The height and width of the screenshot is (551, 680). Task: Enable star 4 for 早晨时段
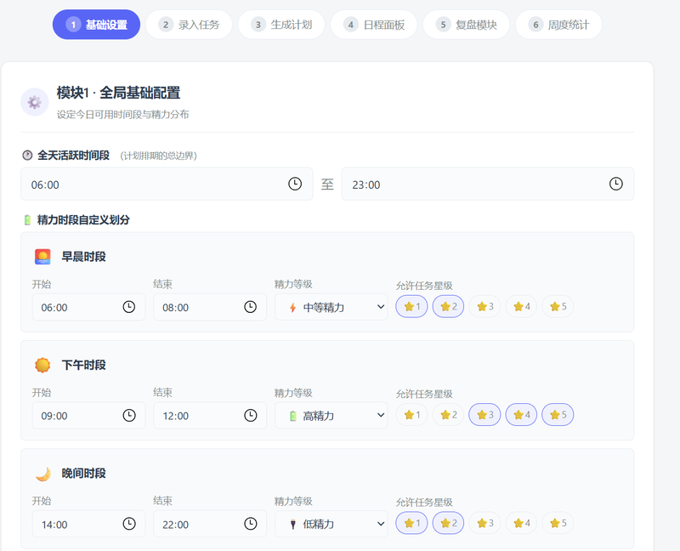521,306
